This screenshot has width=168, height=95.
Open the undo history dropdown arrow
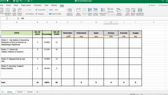23,1
